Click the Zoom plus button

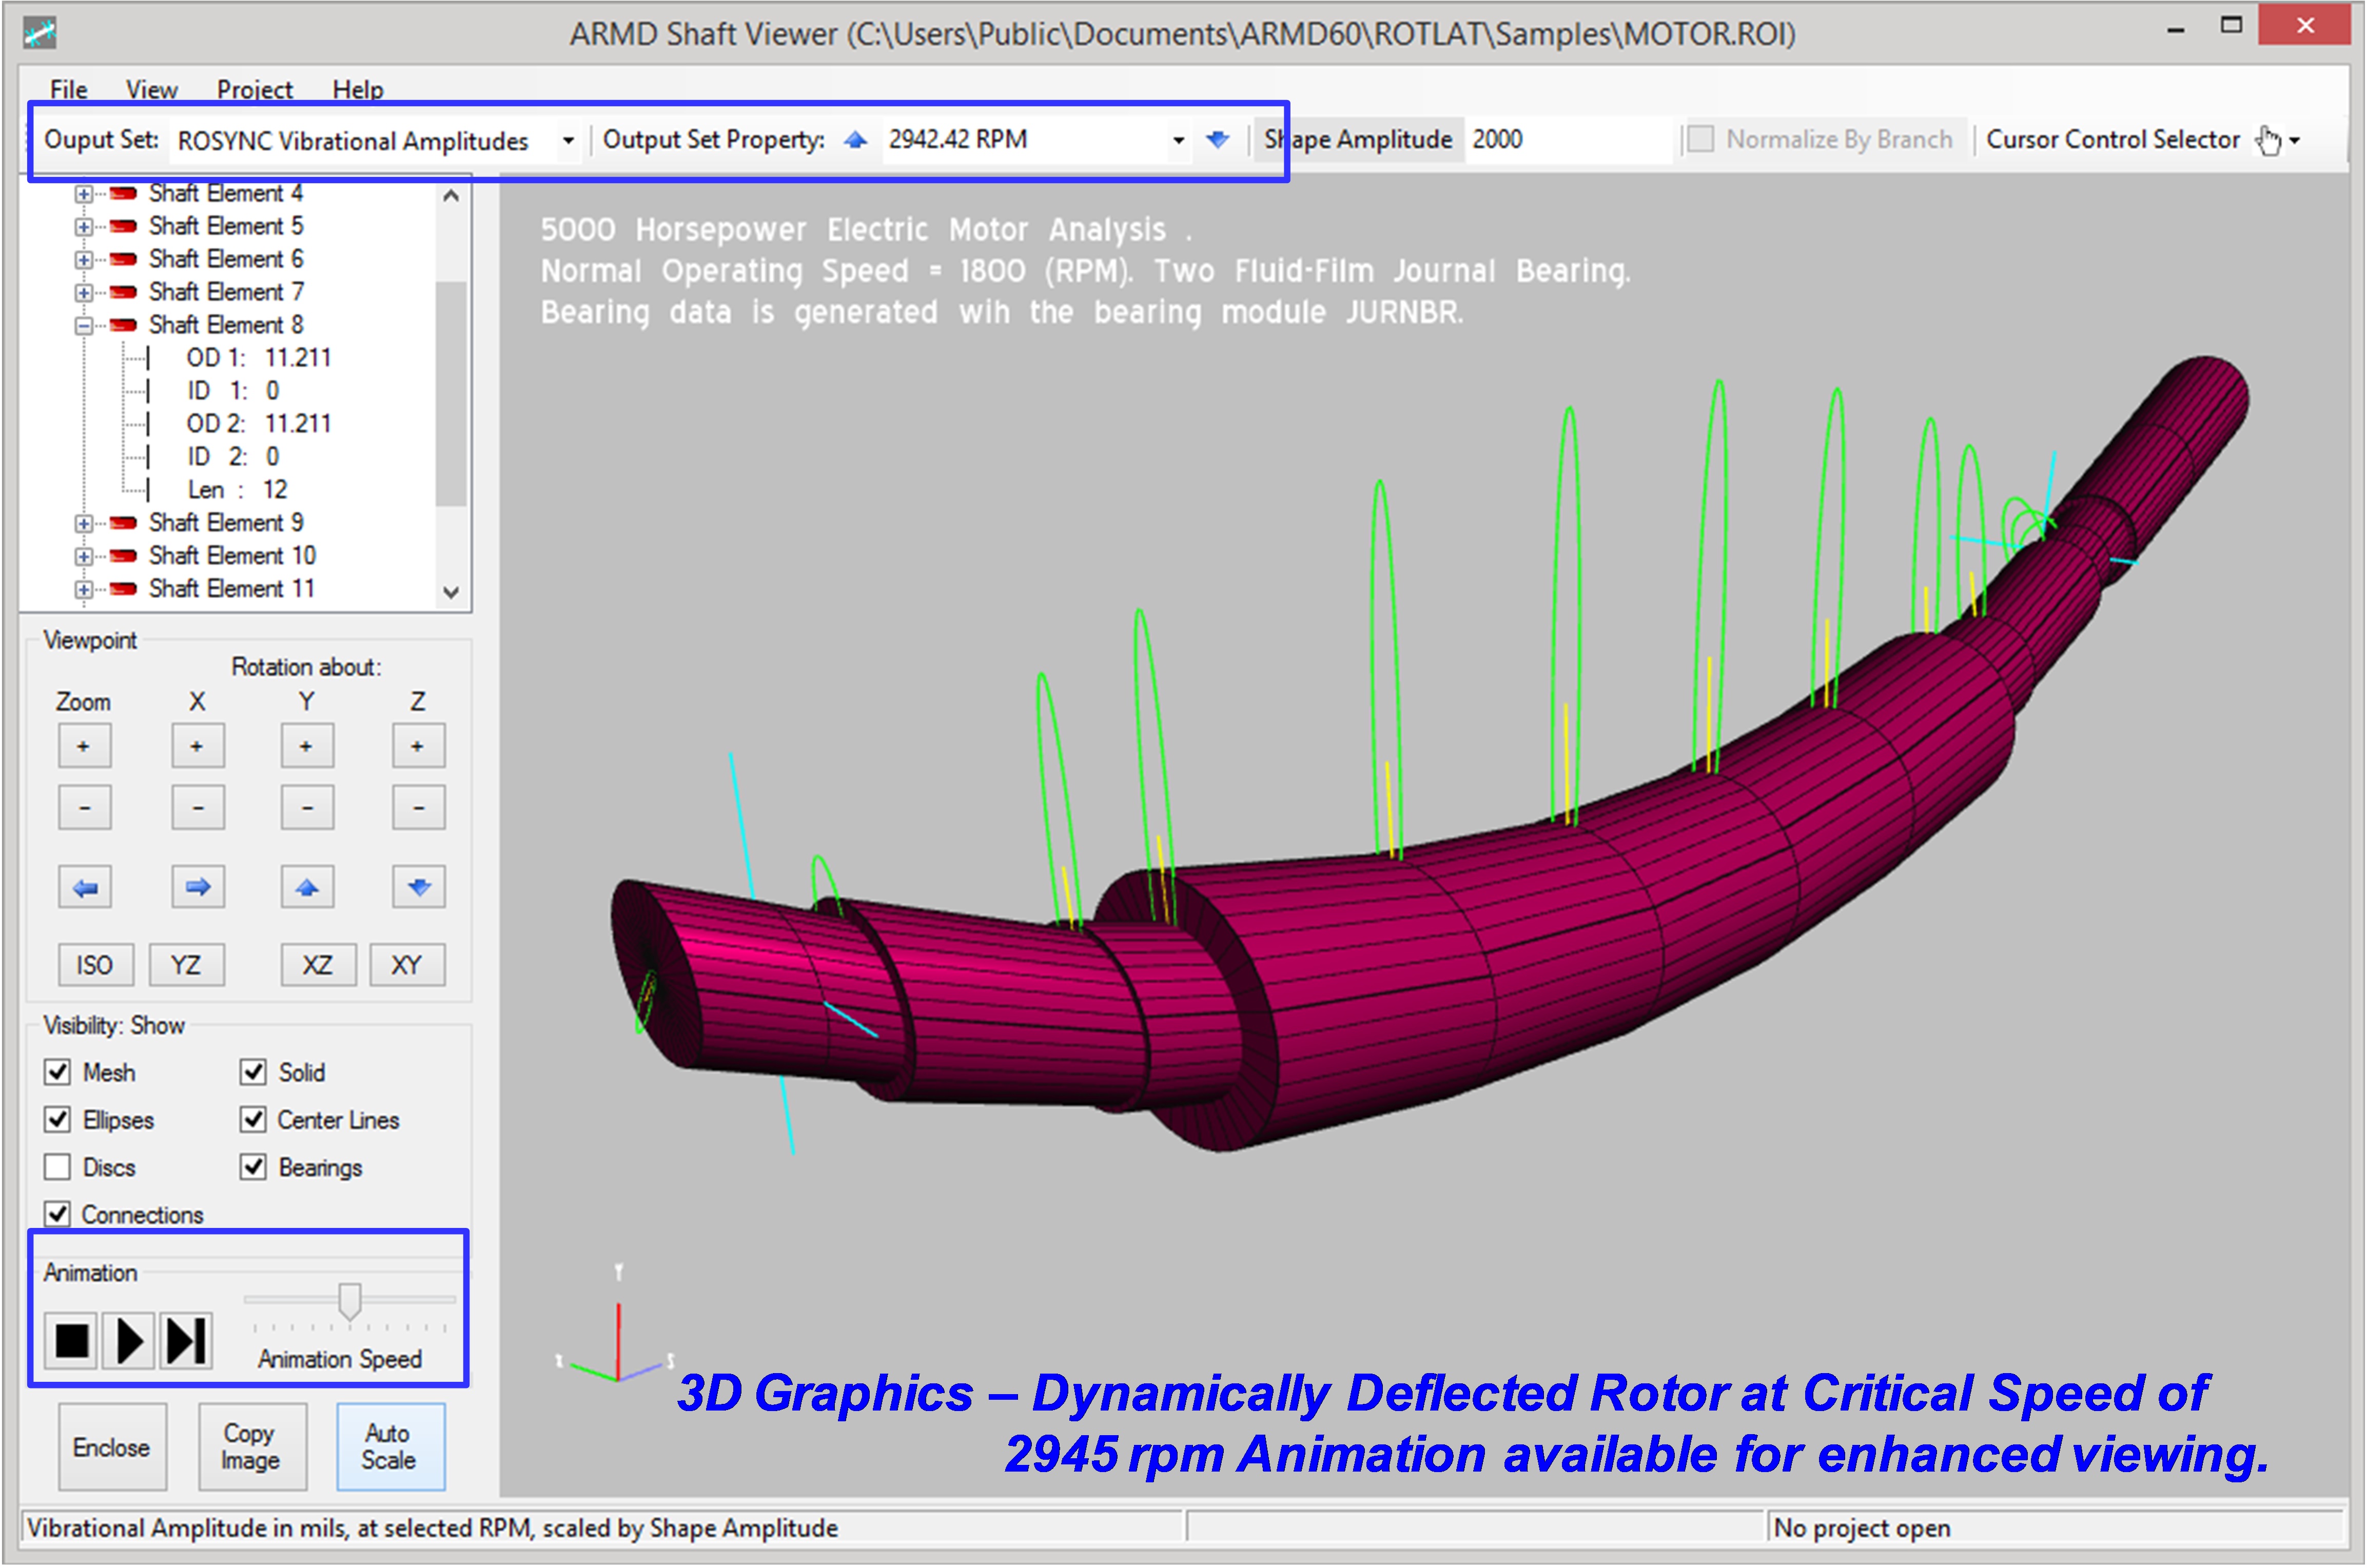[x=84, y=746]
